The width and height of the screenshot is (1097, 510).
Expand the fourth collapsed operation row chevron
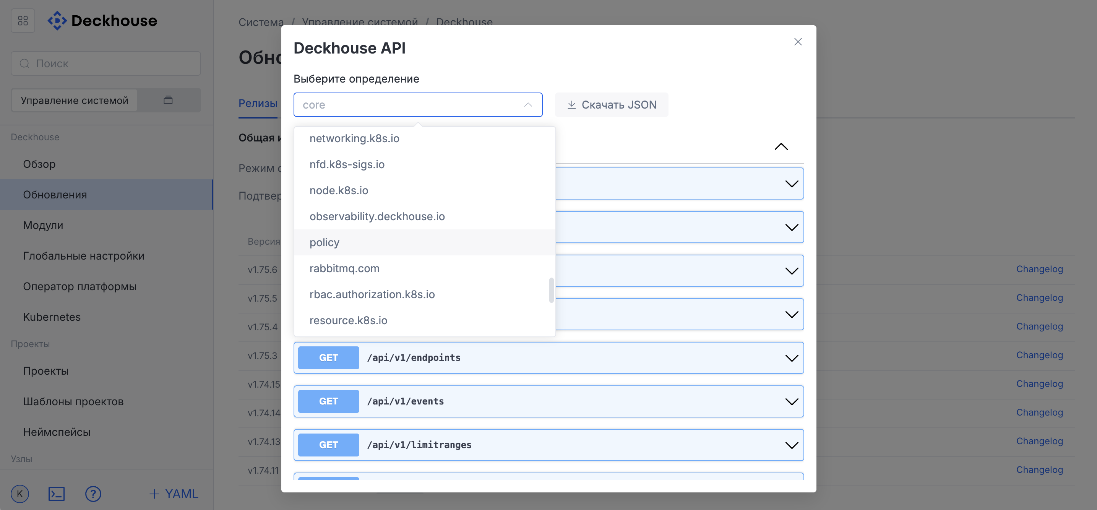point(791,314)
